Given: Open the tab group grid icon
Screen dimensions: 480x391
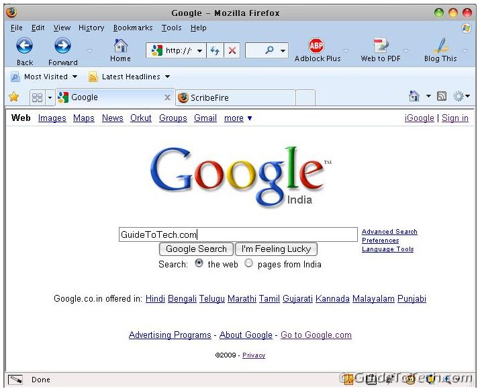Looking at the screenshot, I should pyautogui.click(x=38, y=97).
